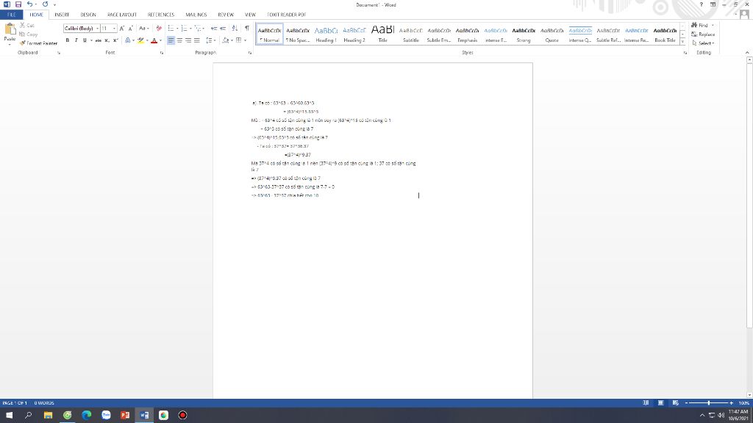The width and height of the screenshot is (753, 423).
Task: Show paragraph marks and hidden symbols
Action: click(x=247, y=29)
